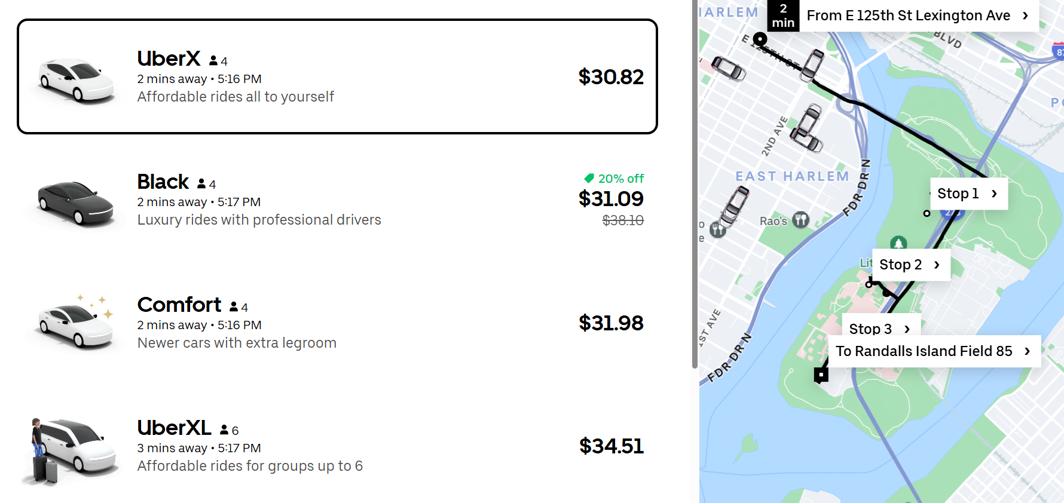This screenshot has width=1064, height=503.
Task: Select the UberXL $34.51 price
Action: tap(611, 446)
